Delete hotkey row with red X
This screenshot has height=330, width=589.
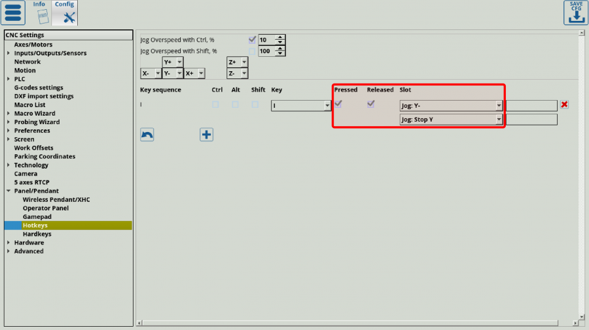tap(564, 105)
